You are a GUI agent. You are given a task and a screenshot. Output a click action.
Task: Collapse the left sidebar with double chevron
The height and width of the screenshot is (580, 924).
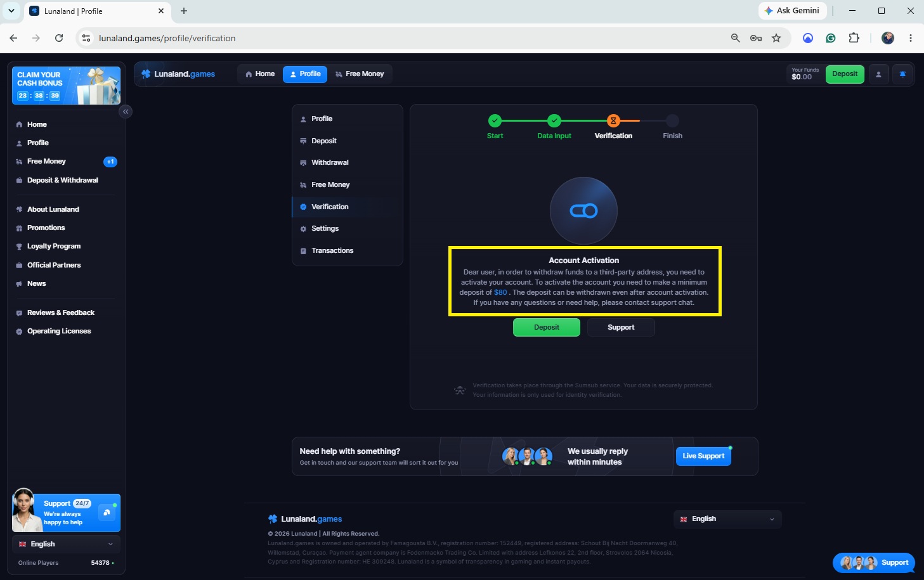point(126,112)
